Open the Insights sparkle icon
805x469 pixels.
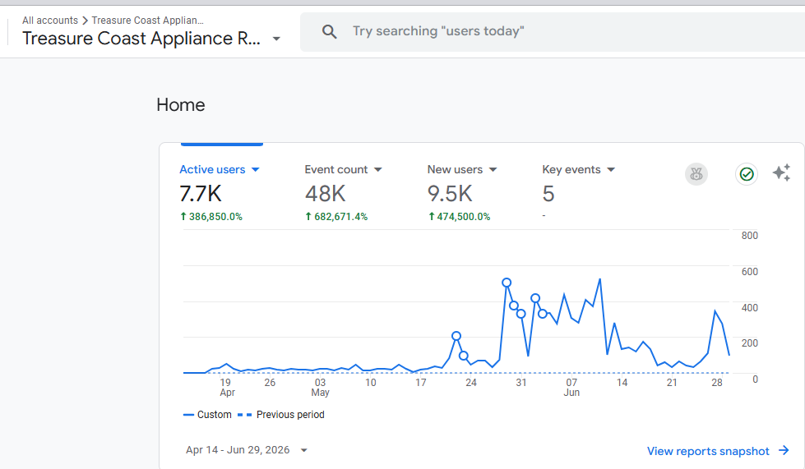(x=781, y=172)
